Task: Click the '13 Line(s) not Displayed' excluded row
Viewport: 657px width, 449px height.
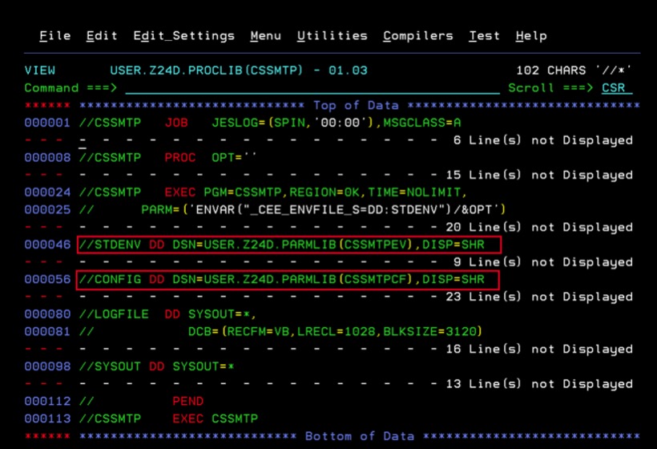Action: pos(329,383)
